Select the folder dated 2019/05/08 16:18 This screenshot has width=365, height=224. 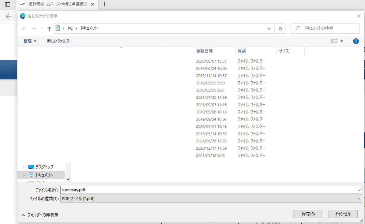[x=211, y=112]
